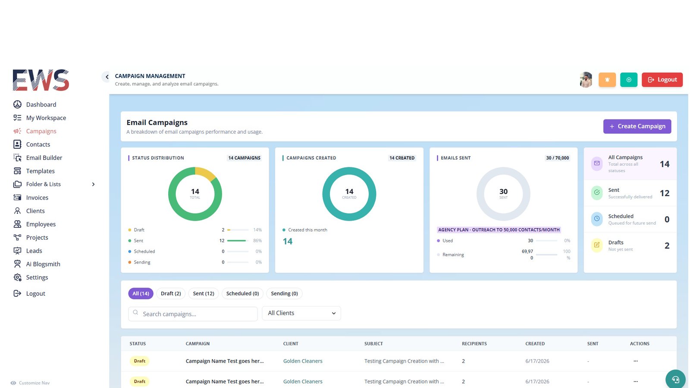
Task: Open the user profile avatar
Action: pos(586,80)
